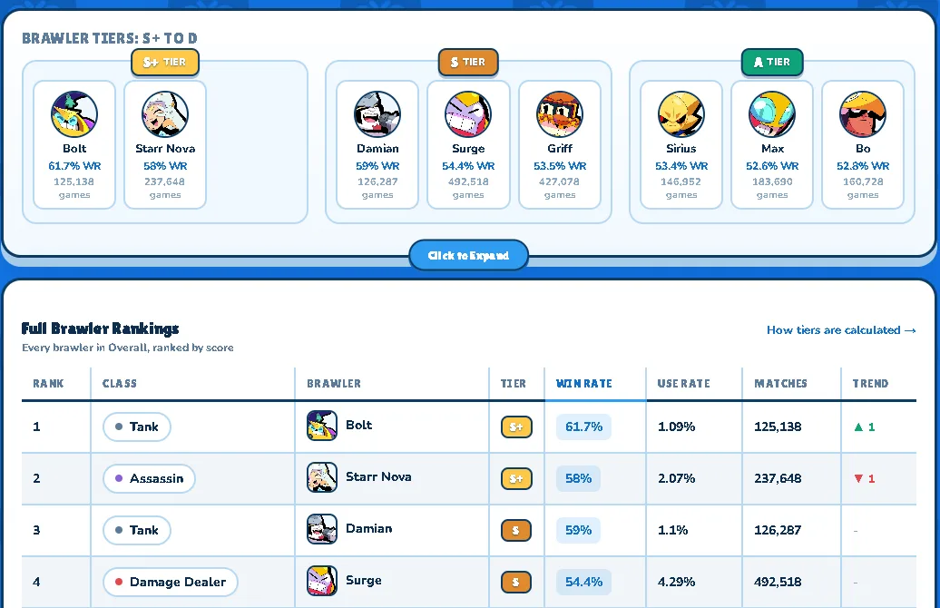
Task: Click the S tier badge in Surge's row
Action: tap(516, 582)
